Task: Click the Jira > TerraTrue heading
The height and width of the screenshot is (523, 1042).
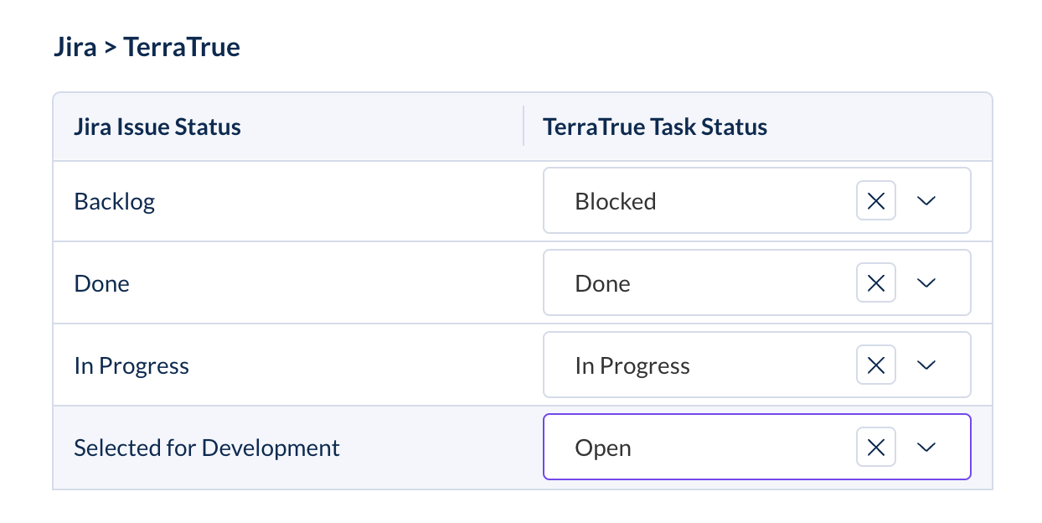Action: click(147, 47)
